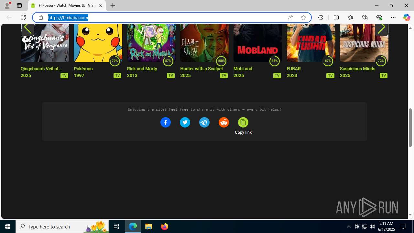The width and height of the screenshot is (414, 233).
Task: Click the taskbar search box
Action: (x=62, y=227)
